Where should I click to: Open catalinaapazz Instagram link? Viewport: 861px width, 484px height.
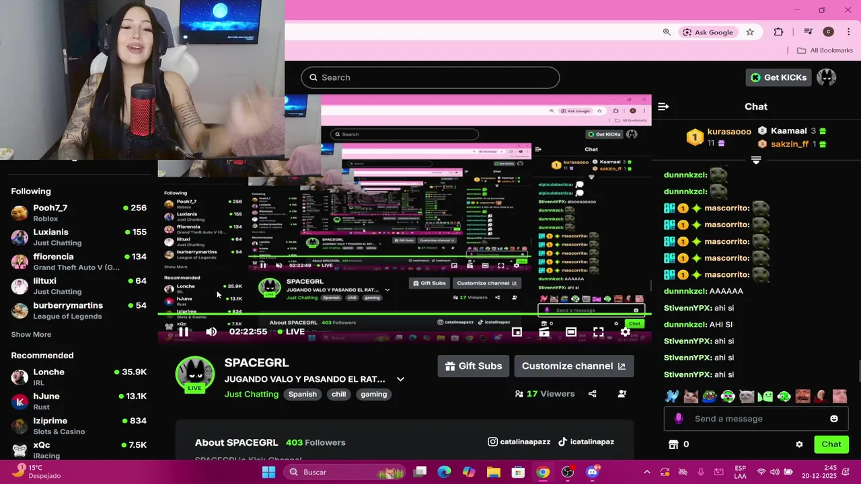click(x=519, y=442)
